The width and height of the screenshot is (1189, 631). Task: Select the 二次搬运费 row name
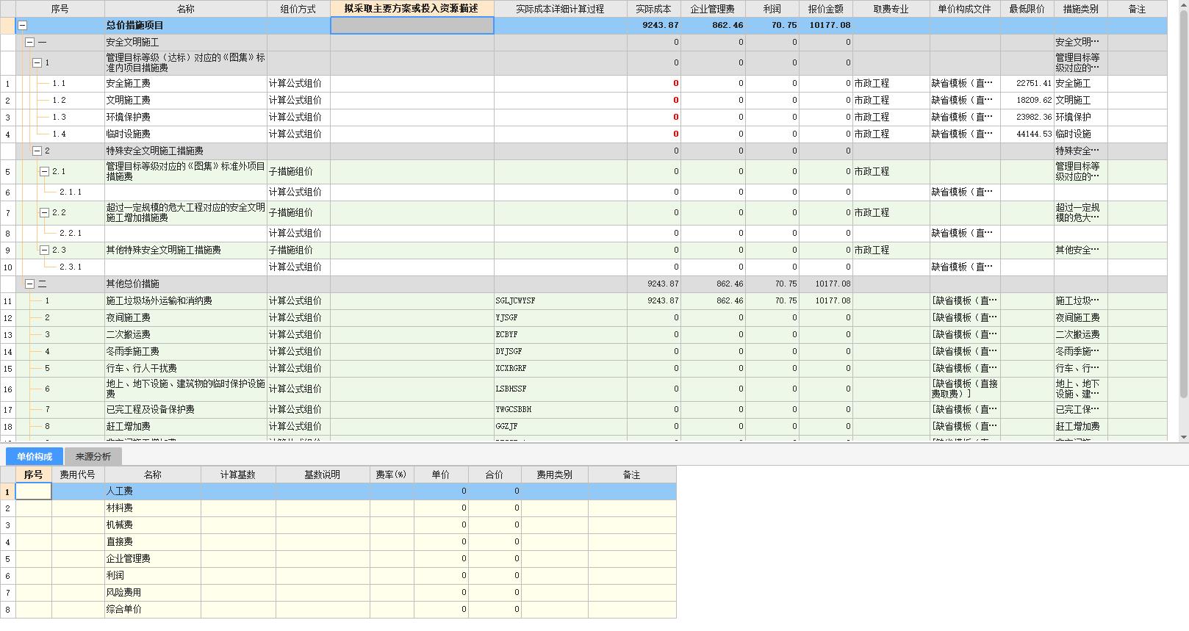point(129,335)
